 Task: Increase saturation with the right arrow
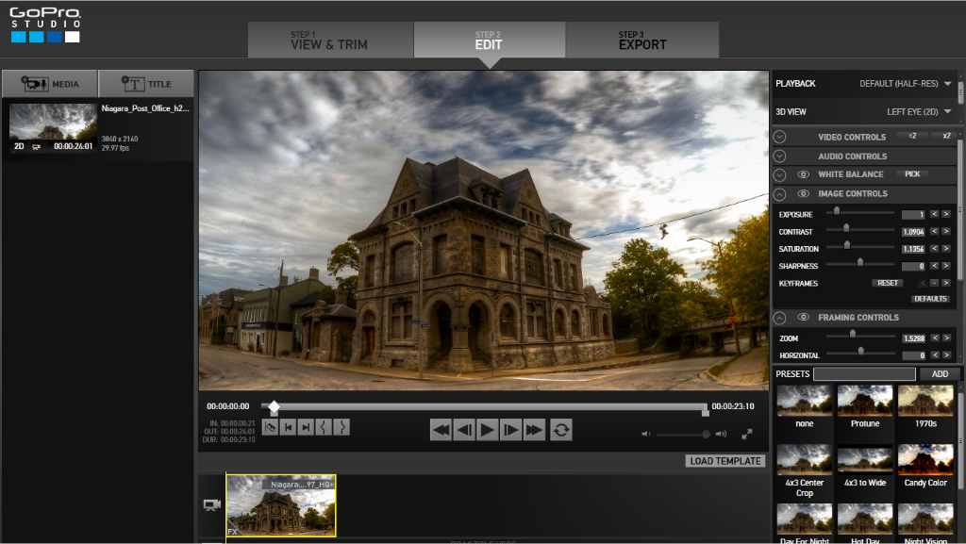tap(946, 249)
